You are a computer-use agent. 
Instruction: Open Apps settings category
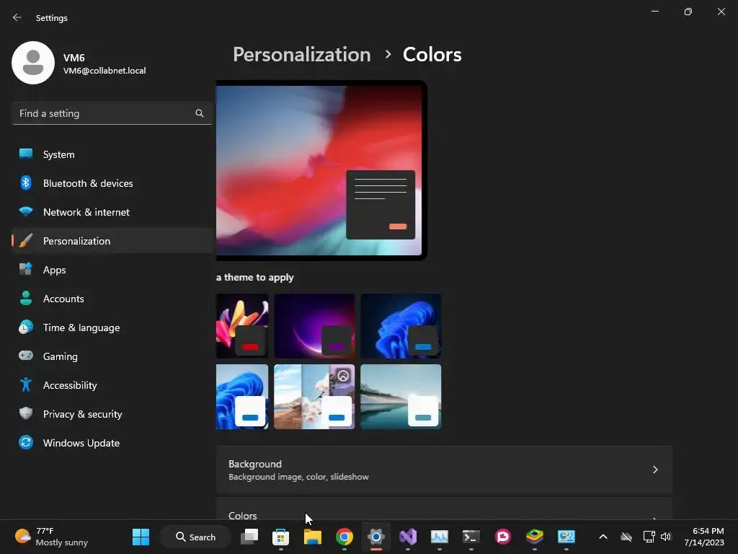tap(112, 270)
